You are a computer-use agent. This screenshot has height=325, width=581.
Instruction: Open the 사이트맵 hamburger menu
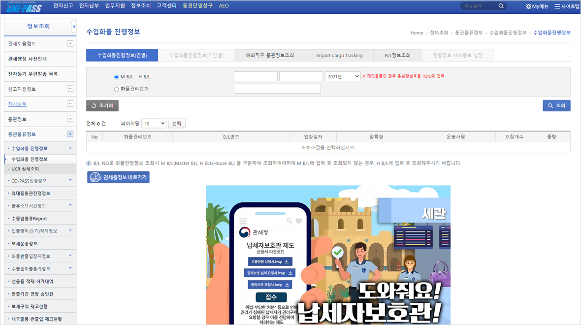click(557, 6)
